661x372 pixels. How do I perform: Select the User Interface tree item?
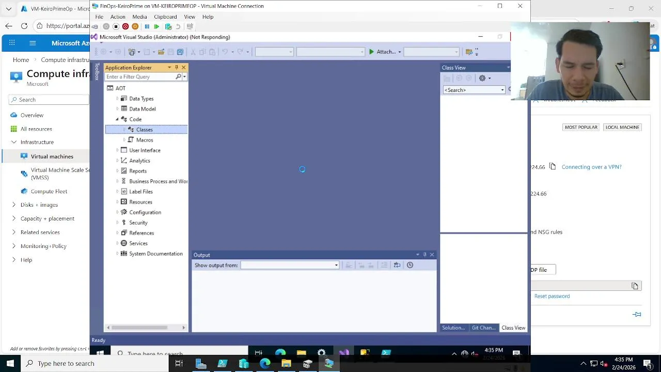(x=145, y=150)
